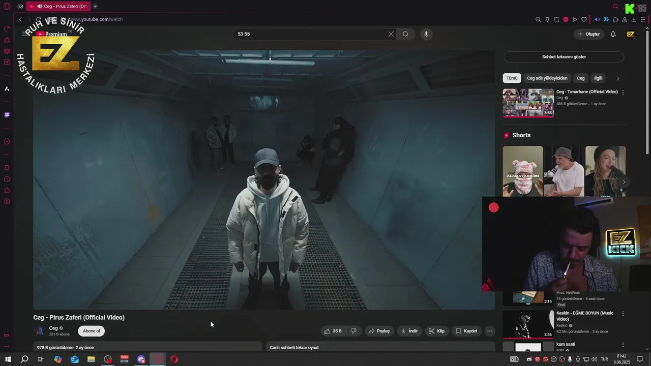Download video with İndir button

409,331
